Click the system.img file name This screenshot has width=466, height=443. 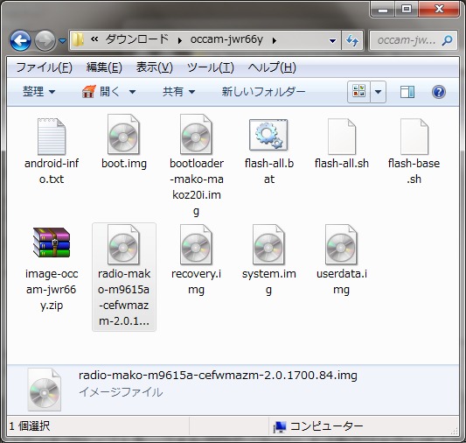[269, 281]
